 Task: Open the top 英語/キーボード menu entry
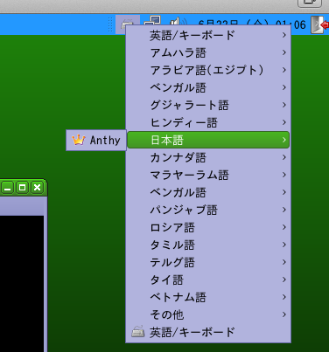coord(208,35)
